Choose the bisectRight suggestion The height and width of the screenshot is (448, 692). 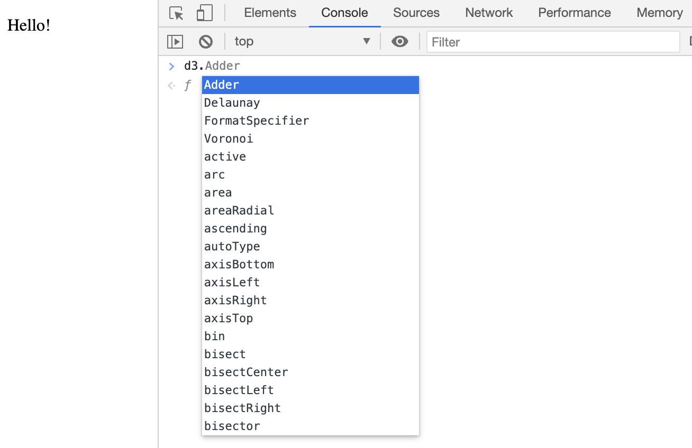(x=311, y=408)
